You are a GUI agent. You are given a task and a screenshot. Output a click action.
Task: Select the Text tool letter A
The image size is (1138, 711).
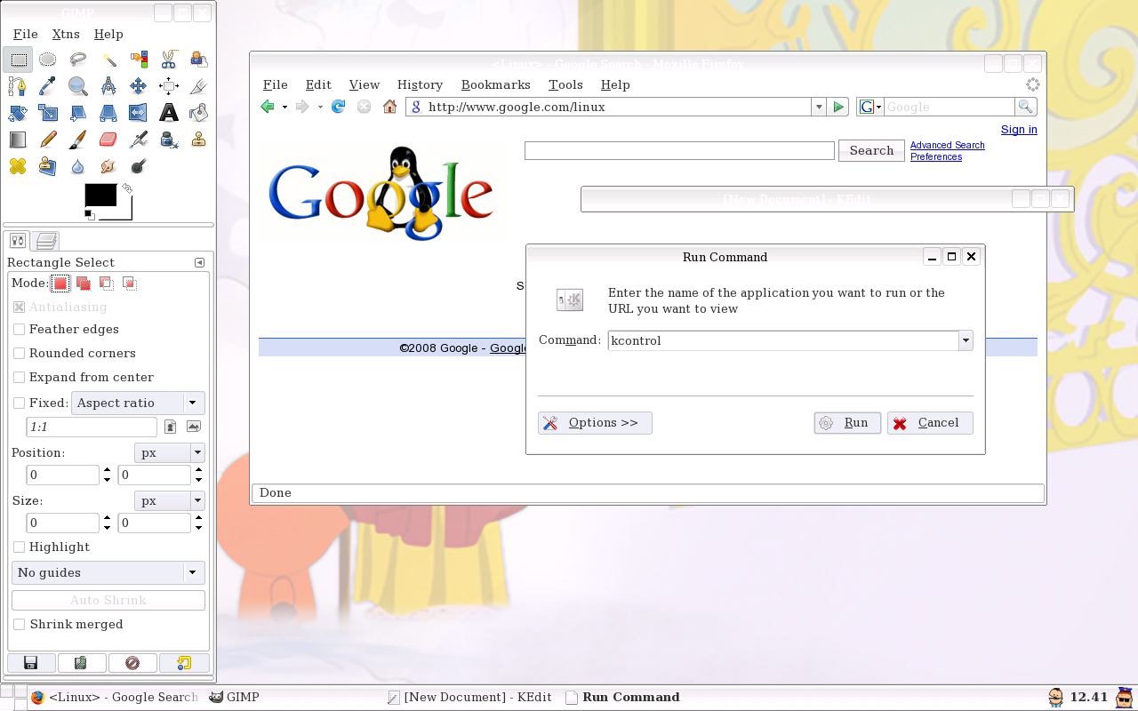tap(169, 113)
